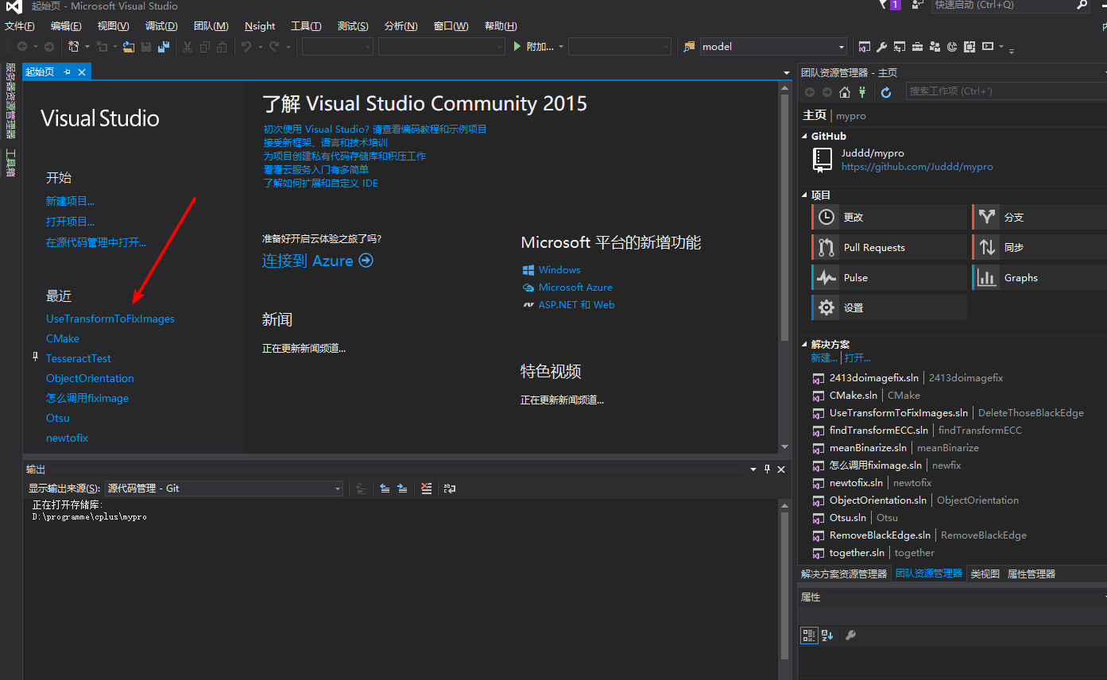Click Go to Previous Message icon in Output
The width and height of the screenshot is (1107, 680).
(x=385, y=489)
